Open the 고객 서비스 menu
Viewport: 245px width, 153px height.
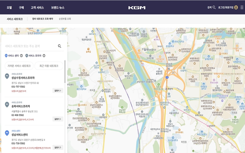pos(37,7)
